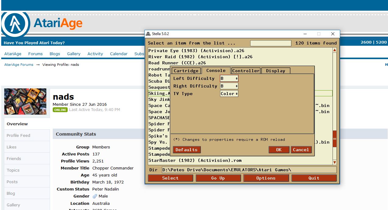This screenshot has width=388, height=210.
Task: Open the Left Difficulty dropdown
Action: (229, 79)
